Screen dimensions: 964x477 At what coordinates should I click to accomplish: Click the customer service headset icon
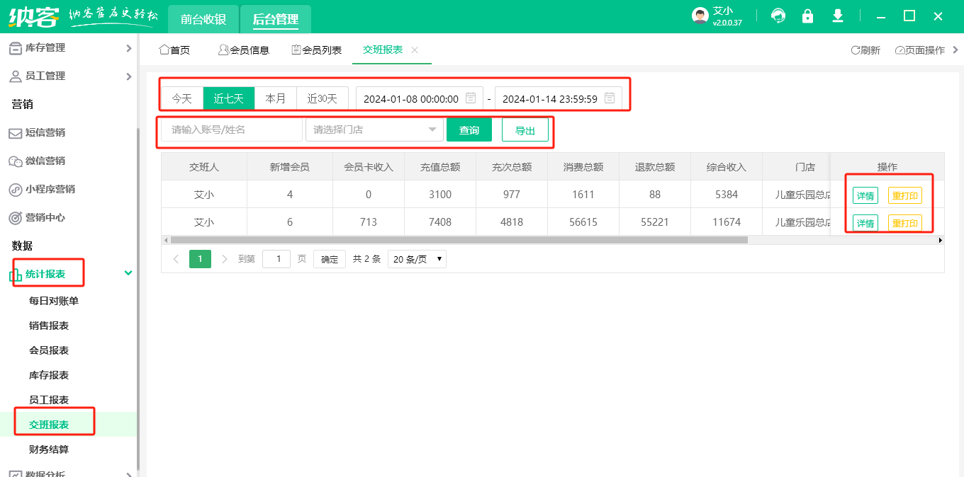[x=778, y=16]
